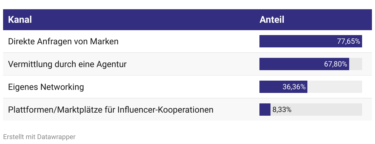Select the 67,80% percentage text

click(x=336, y=64)
